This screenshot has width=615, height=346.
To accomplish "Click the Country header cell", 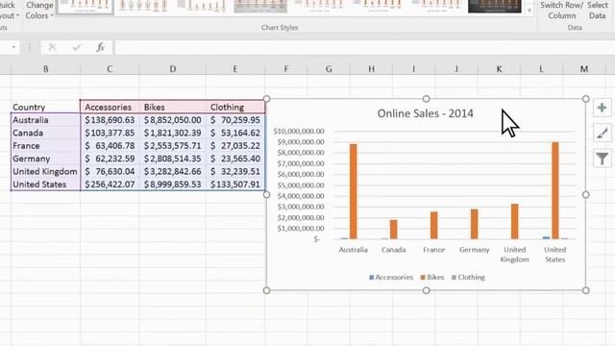I will (45, 107).
